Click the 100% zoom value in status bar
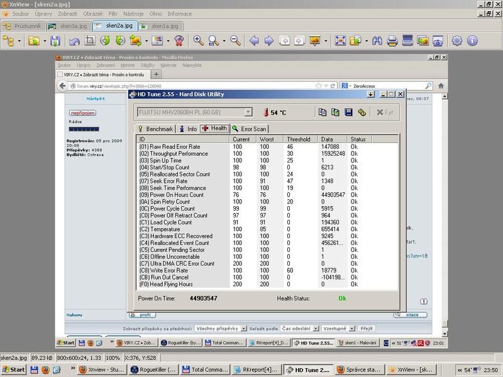The height and width of the screenshot is (377, 503). tap(113, 358)
